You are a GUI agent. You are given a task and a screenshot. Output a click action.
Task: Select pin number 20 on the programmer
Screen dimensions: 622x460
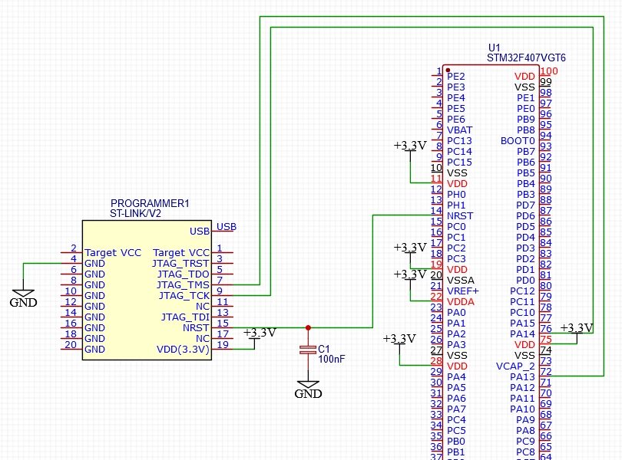(71, 345)
